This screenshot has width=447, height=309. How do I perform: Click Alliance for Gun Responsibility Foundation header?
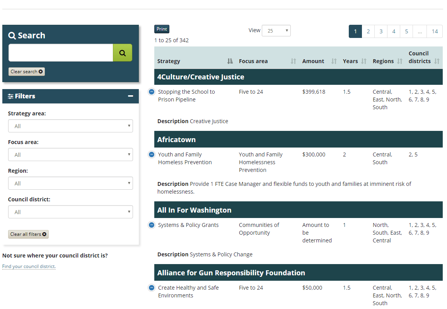point(298,273)
